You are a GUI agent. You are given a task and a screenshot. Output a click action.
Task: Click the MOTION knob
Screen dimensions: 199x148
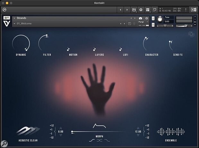(x=68, y=49)
